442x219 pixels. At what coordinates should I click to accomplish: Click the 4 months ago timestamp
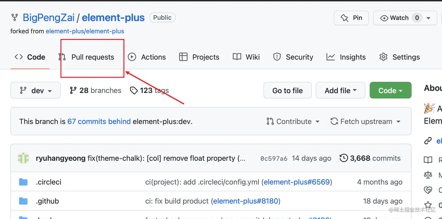380,182
